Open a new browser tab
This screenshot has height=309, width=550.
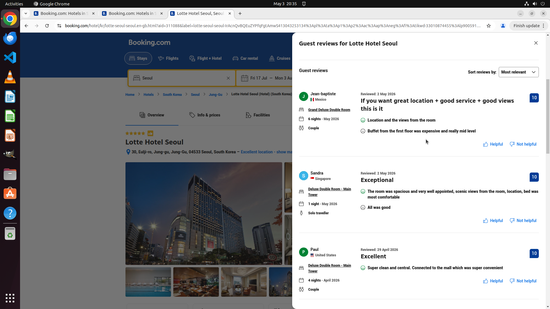[x=240, y=13]
